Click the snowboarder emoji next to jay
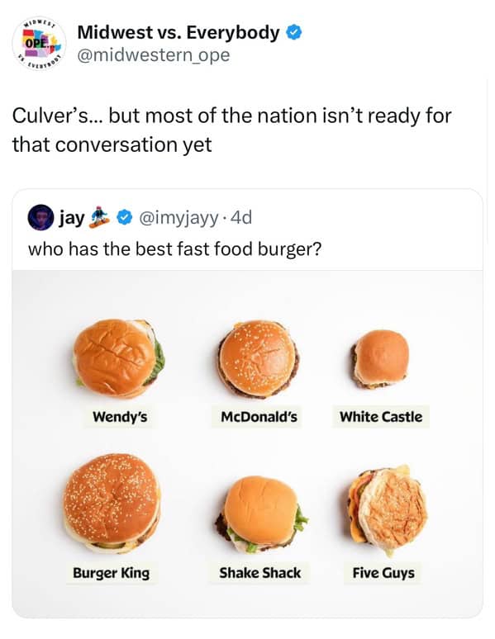 click(99, 217)
